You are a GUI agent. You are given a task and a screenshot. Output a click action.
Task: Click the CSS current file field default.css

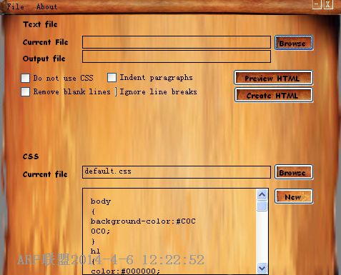coord(177,172)
